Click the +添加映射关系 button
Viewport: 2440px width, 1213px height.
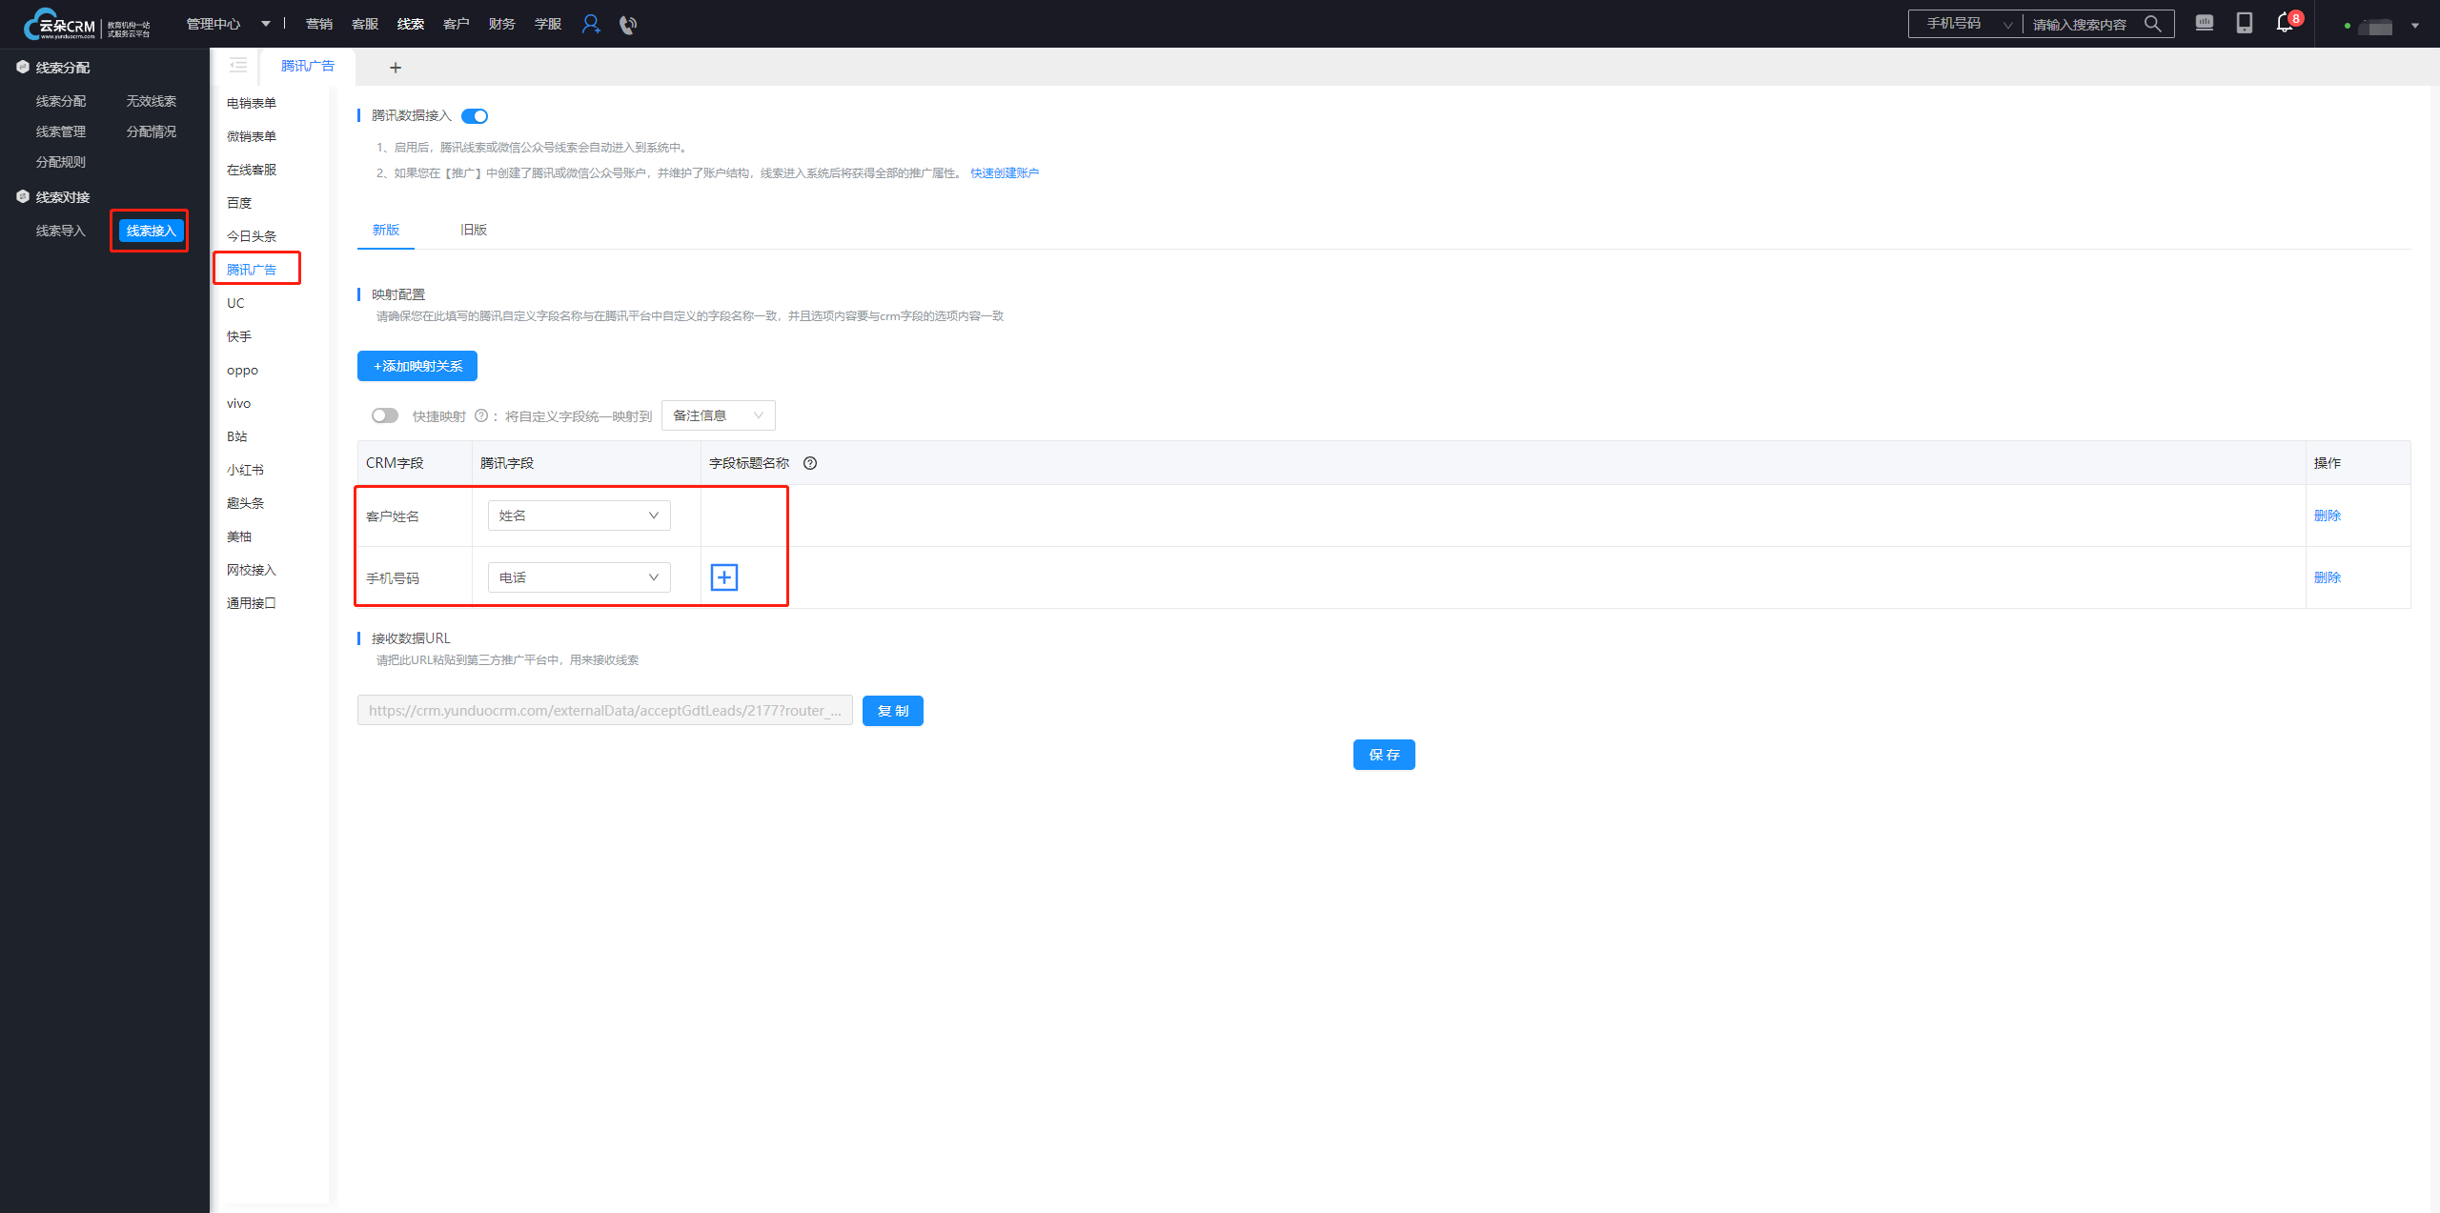417,366
